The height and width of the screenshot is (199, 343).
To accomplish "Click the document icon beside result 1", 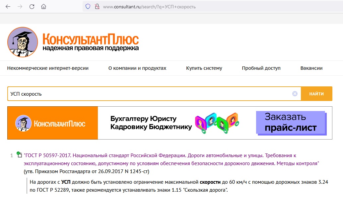I will 20,155.
